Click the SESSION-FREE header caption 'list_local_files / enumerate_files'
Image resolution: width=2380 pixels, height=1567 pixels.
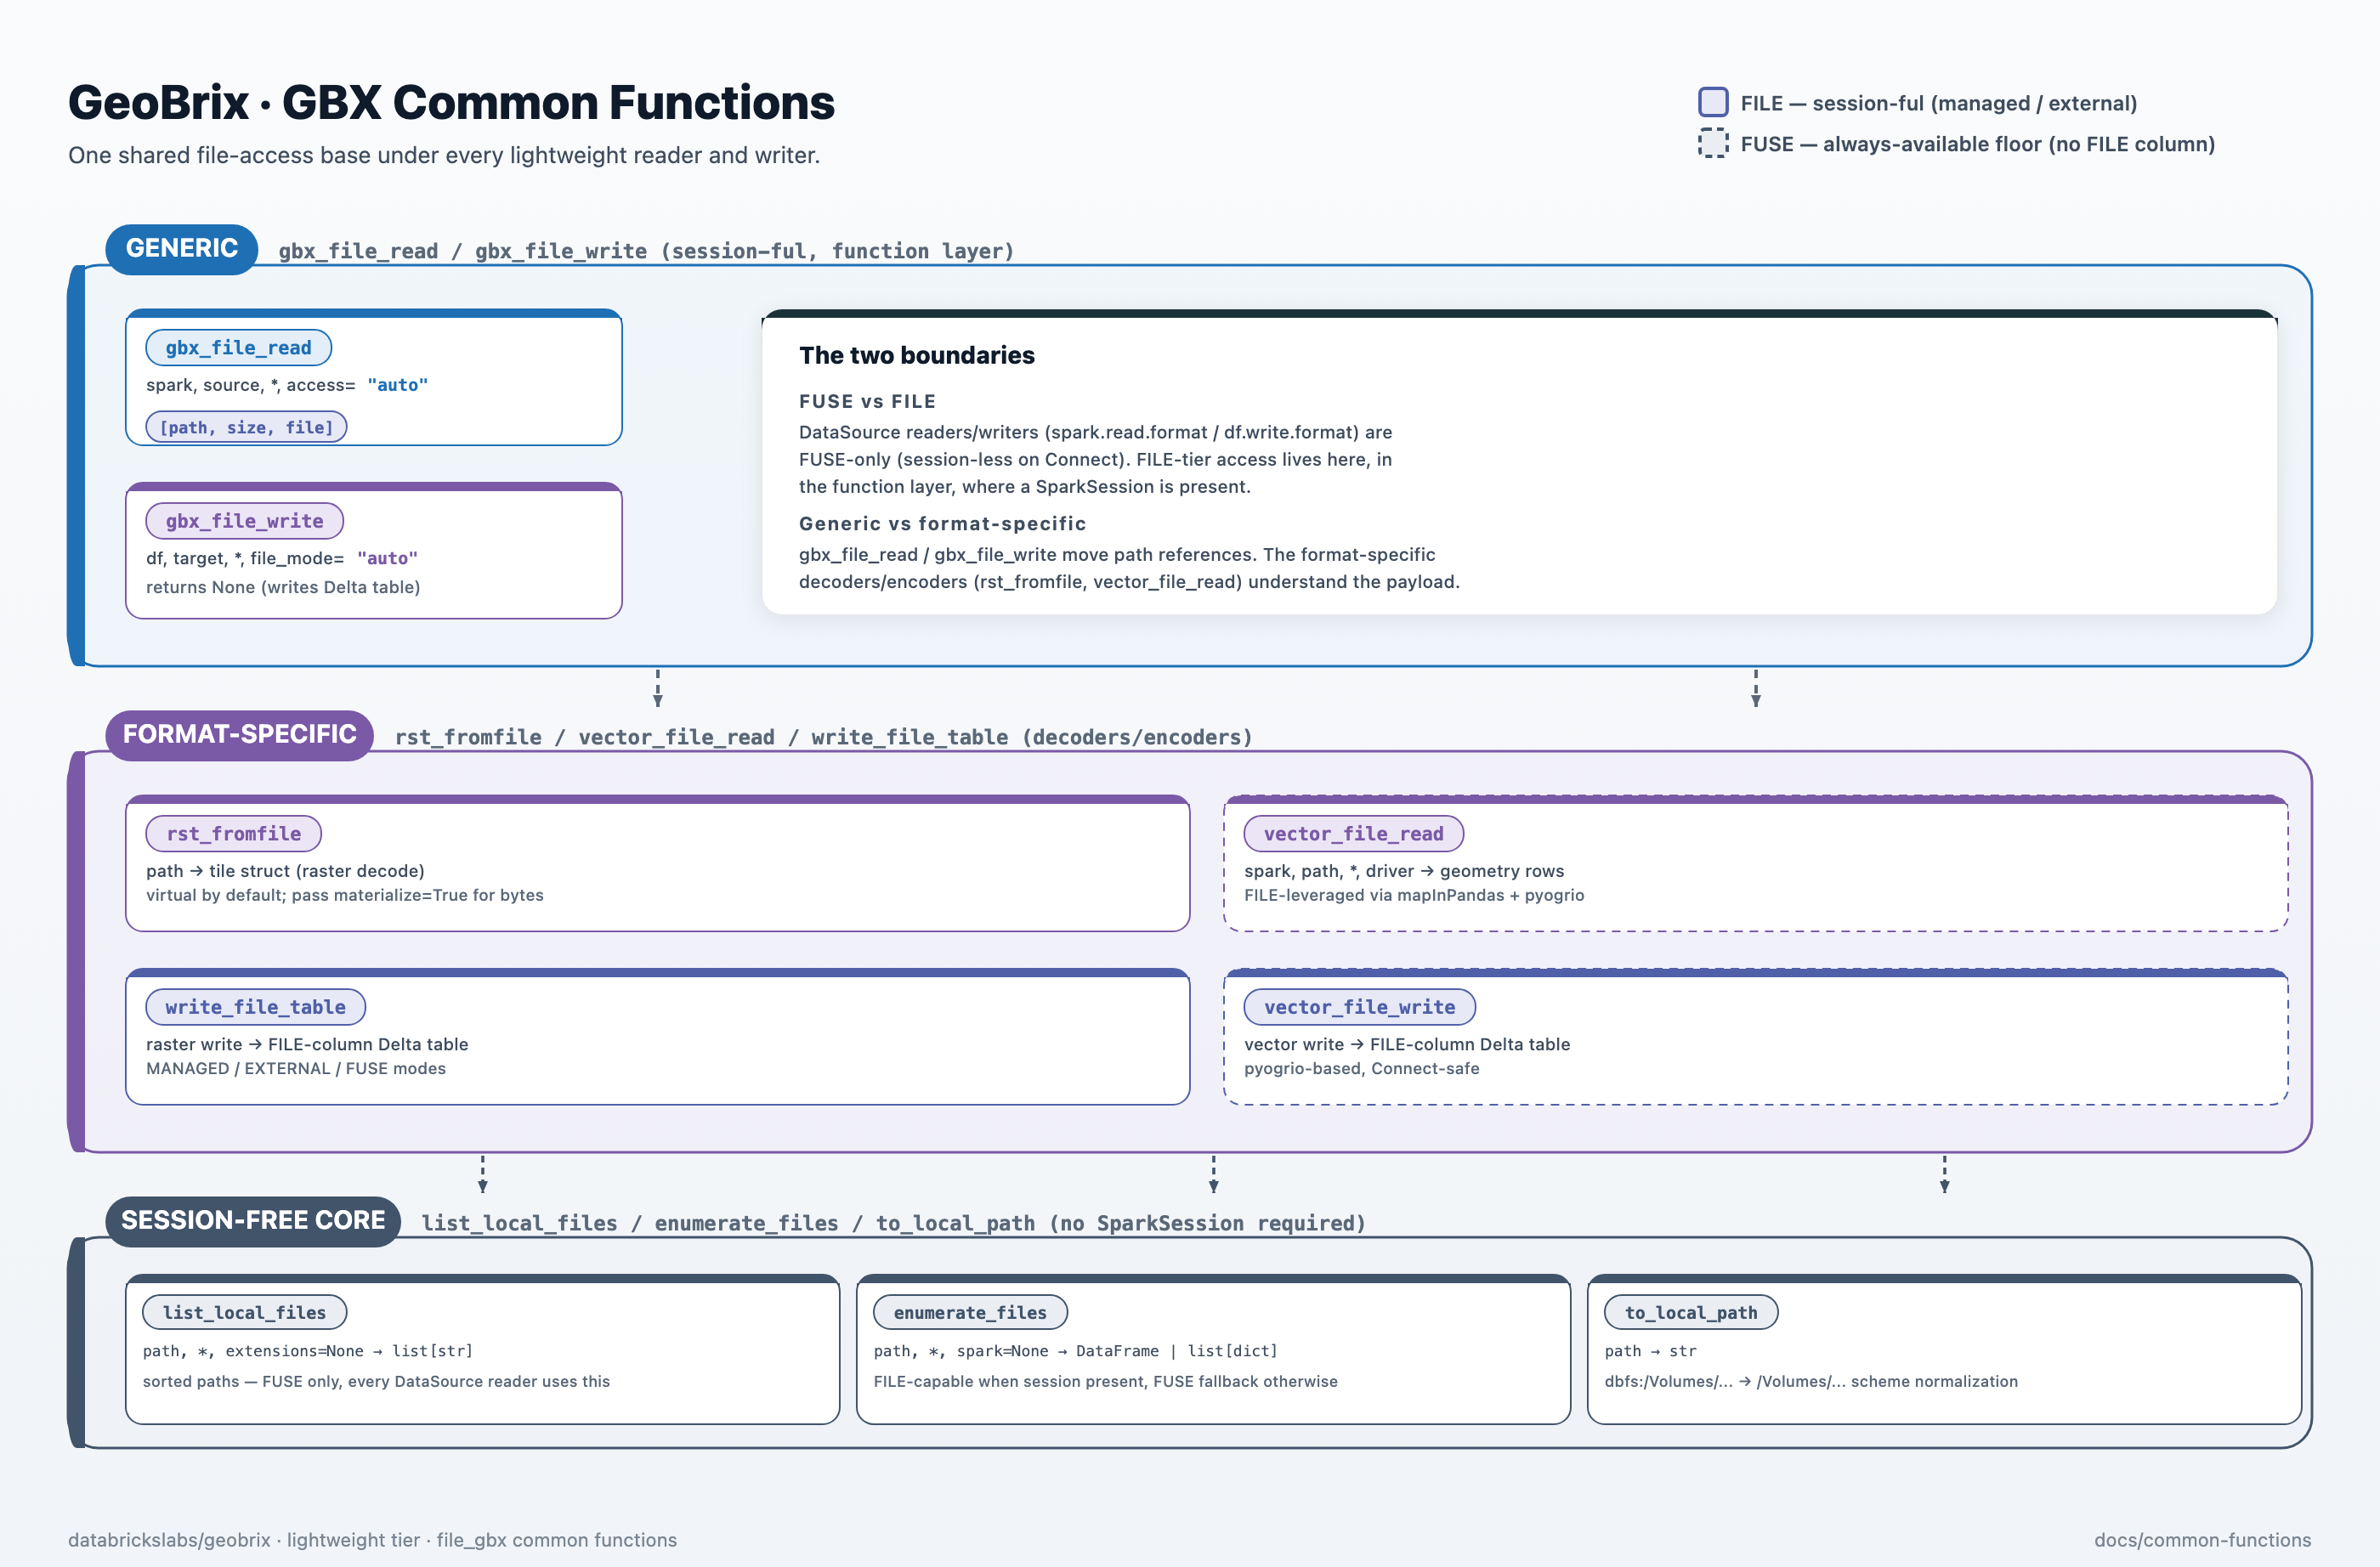pos(894,1223)
